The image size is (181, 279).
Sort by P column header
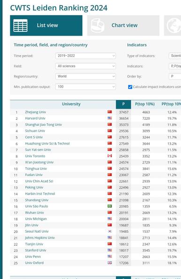[123, 104]
